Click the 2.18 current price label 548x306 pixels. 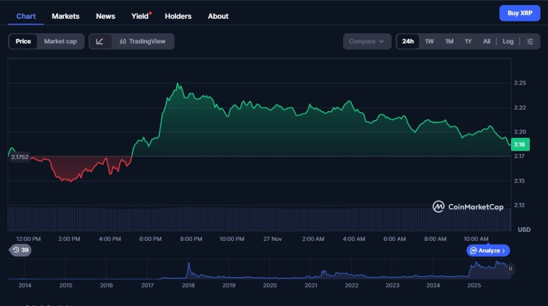click(x=519, y=144)
